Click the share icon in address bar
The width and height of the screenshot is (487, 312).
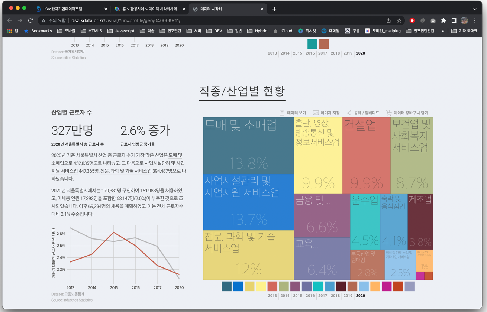coord(388,20)
